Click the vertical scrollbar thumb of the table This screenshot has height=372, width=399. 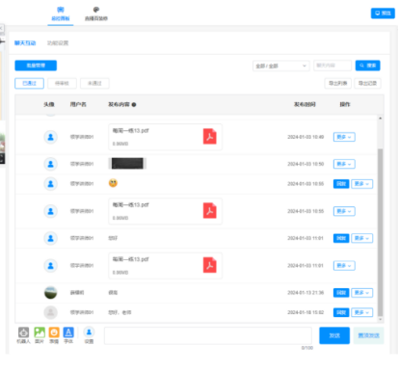coord(381,232)
